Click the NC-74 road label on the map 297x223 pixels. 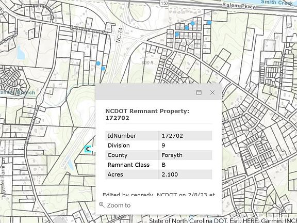pyautogui.click(x=120, y=36)
